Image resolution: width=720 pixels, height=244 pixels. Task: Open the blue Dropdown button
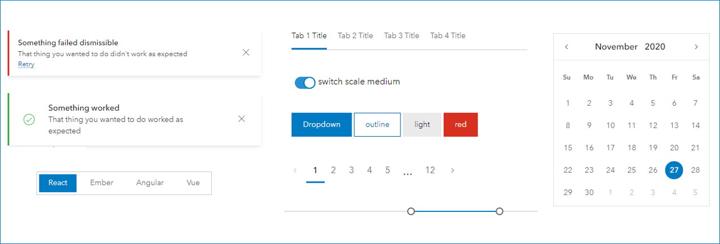point(322,124)
